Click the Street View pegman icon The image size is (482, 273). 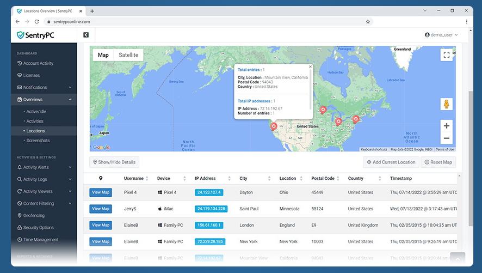(x=446, y=104)
